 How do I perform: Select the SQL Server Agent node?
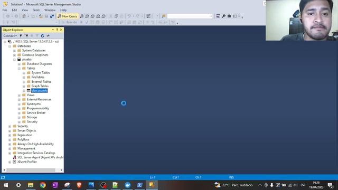pos(40,157)
